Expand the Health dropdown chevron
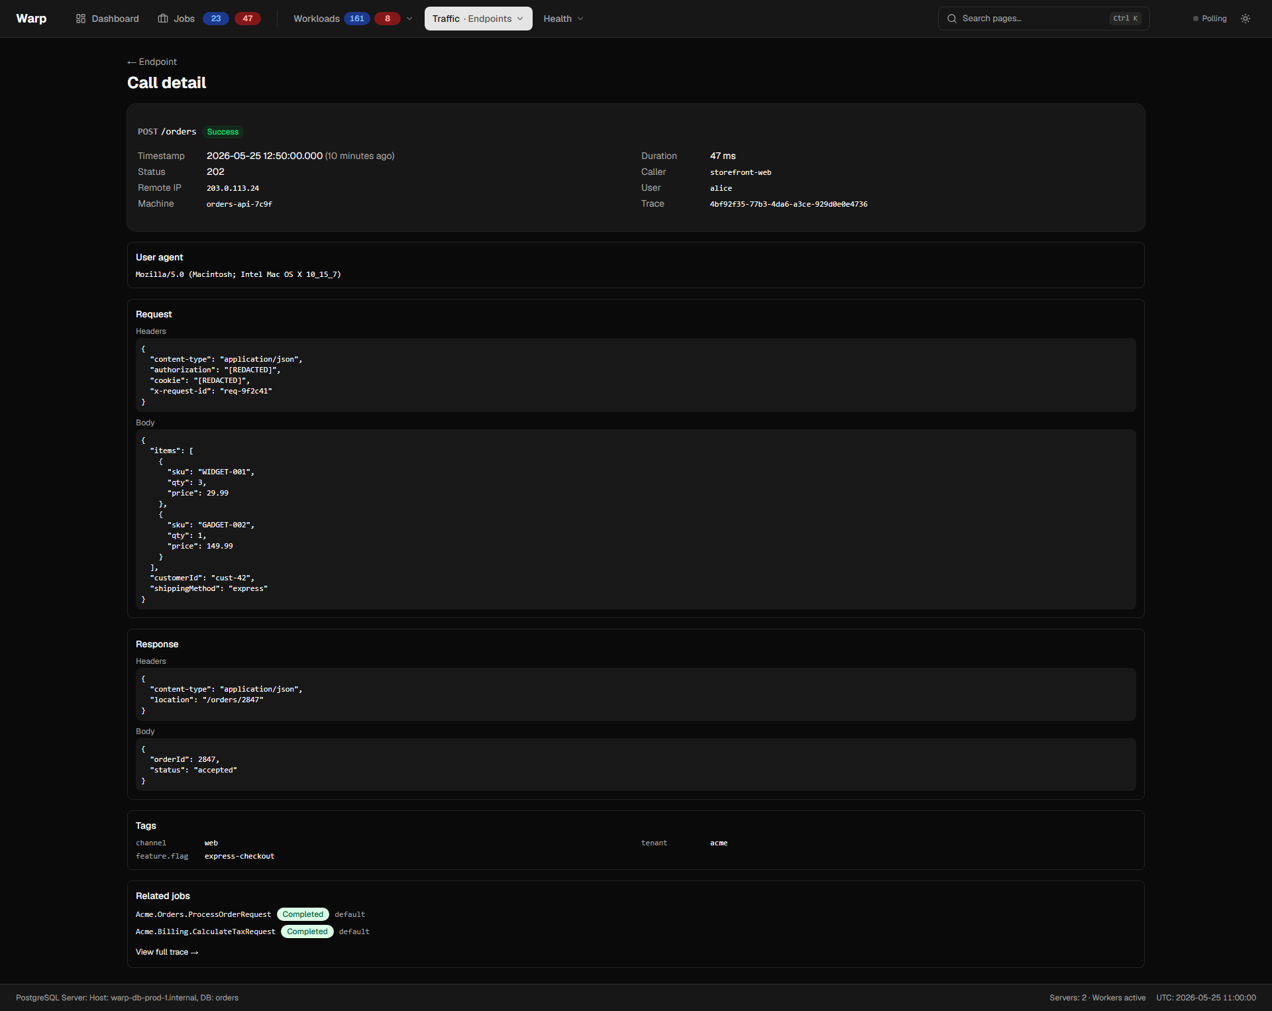Screen dimensions: 1272x1011 tap(580, 19)
